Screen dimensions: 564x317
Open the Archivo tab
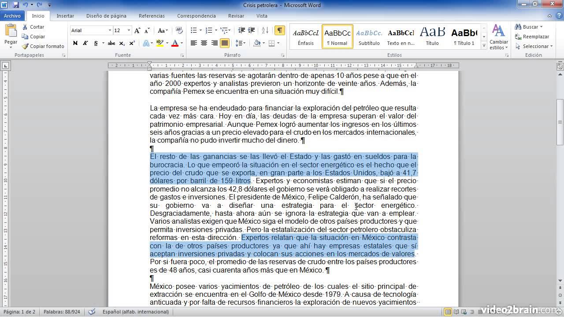pyautogui.click(x=12, y=16)
